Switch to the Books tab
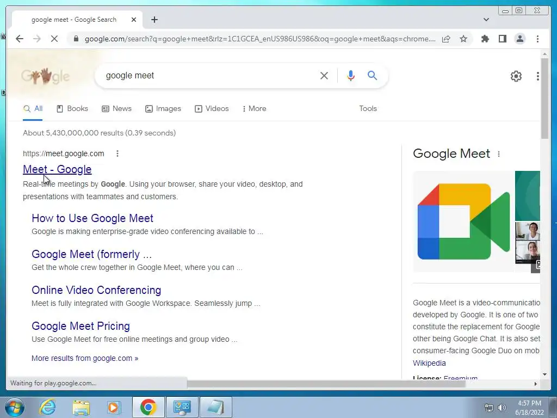 coord(72,109)
